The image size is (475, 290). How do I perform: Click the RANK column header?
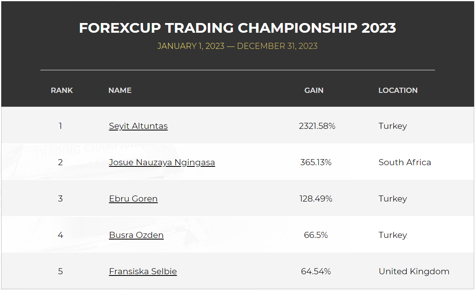pos(62,90)
